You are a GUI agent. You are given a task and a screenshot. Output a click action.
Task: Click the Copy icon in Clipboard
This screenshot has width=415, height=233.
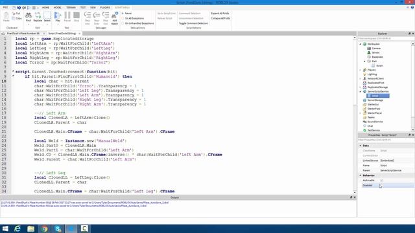[x=14, y=19]
